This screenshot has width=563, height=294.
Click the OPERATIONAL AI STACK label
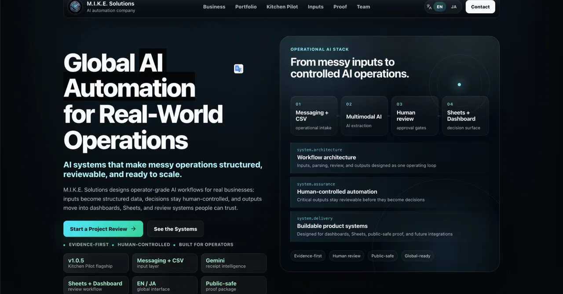click(x=320, y=50)
